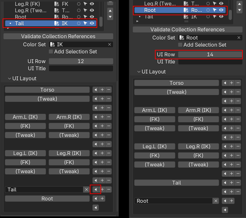
Task: Click the IK color set icon on the highlighted Tail row
Action: coord(57,23)
